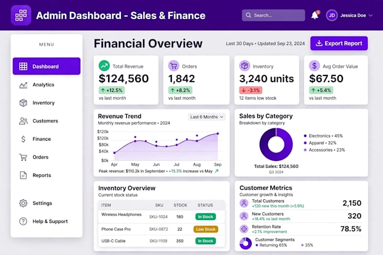Click the STATUS column header

tap(205, 205)
